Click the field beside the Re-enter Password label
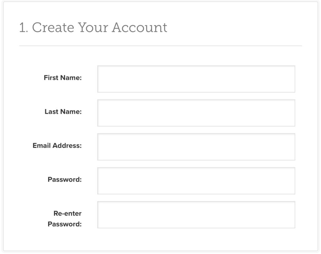 coord(196,215)
